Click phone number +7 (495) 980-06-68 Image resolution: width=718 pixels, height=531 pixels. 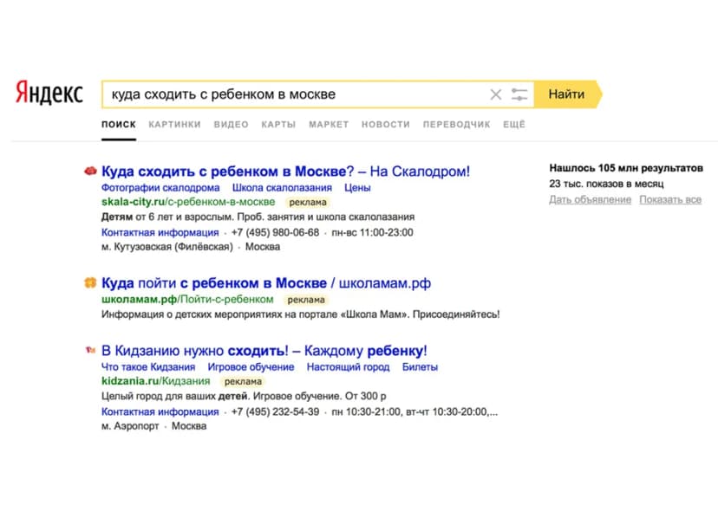point(275,232)
